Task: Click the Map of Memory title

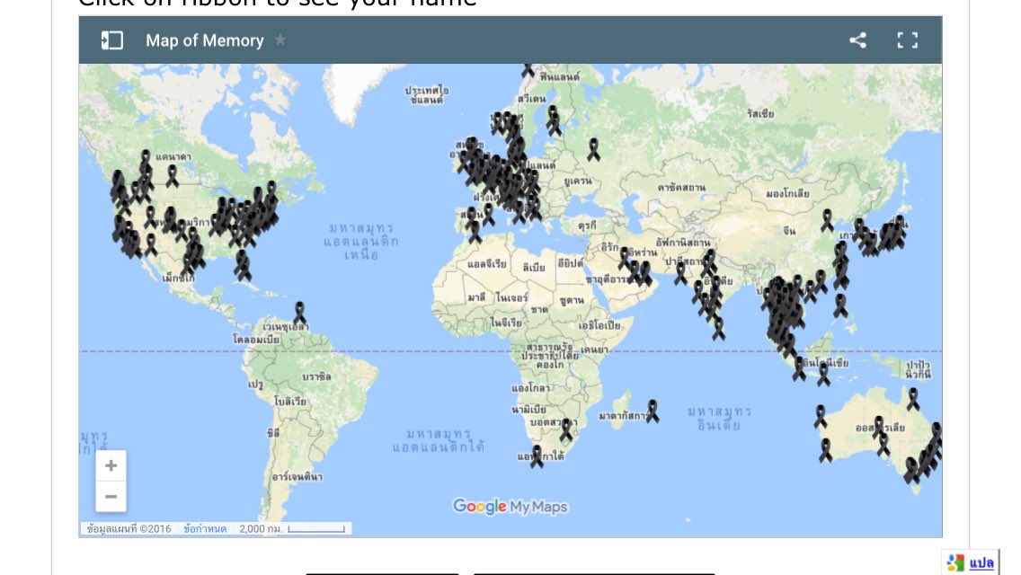Action: pos(204,40)
